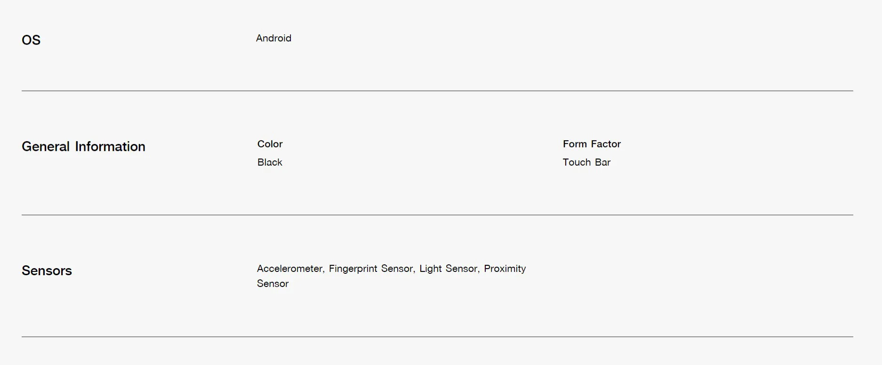Click the word Sensor right after Light
The width and height of the screenshot is (882, 365).
point(462,269)
